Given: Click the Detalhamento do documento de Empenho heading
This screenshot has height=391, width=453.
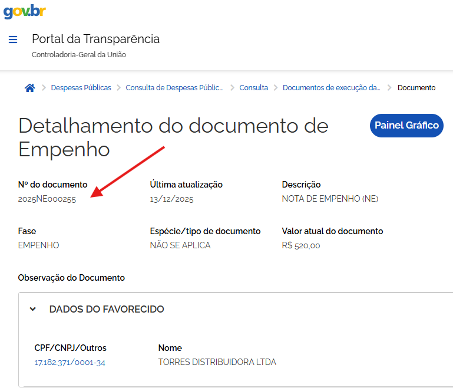Looking at the screenshot, I should pos(173,137).
